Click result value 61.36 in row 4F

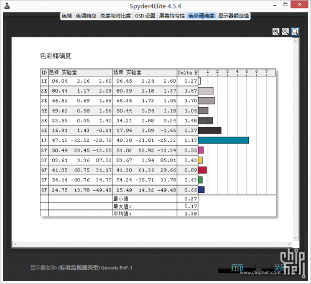click(x=146, y=170)
